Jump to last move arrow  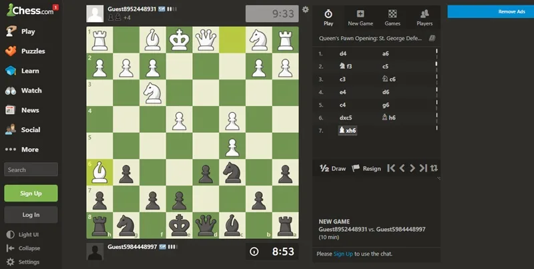point(423,168)
